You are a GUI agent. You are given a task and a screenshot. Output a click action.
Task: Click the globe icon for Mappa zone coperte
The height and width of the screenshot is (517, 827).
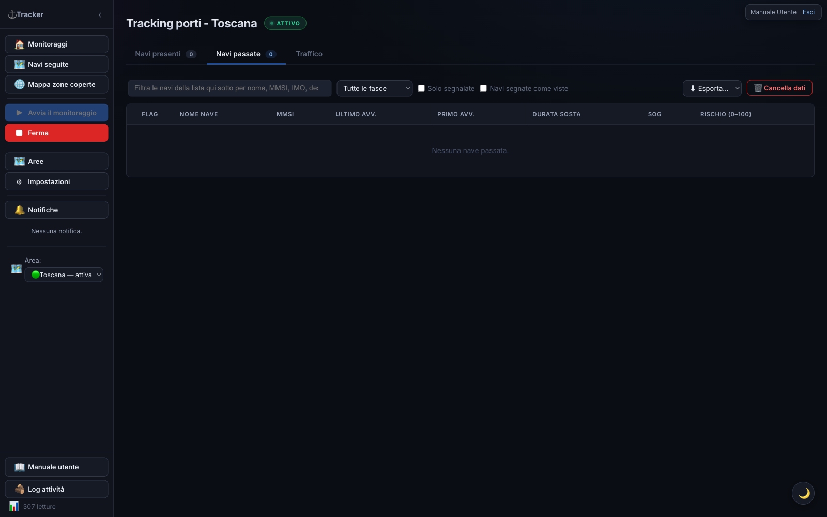[x=20, y=84]
